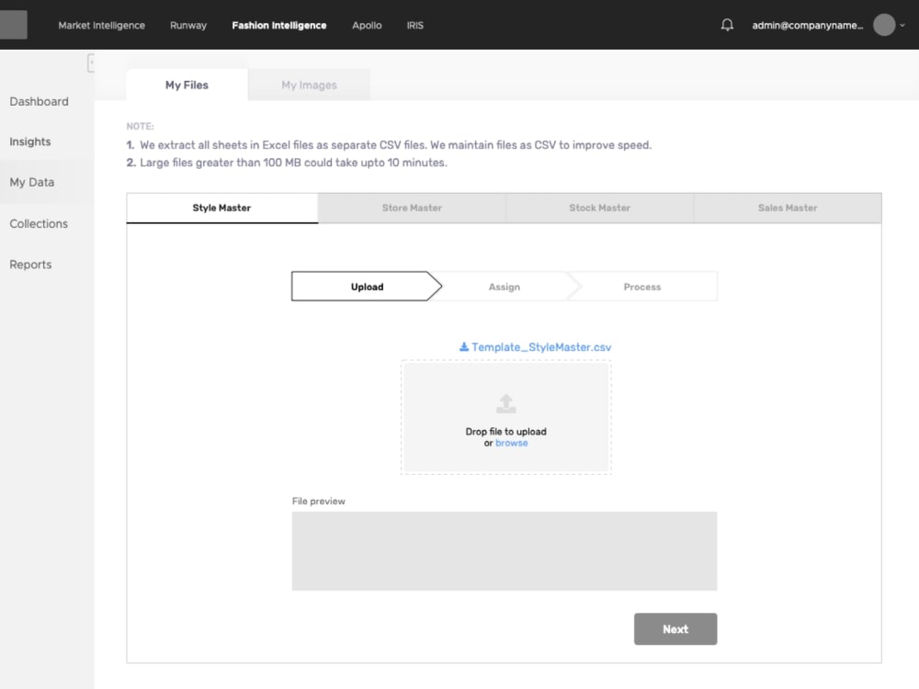919x689 pixels.
Task: Click the user avatar circle
Action: tap(884, 25)
